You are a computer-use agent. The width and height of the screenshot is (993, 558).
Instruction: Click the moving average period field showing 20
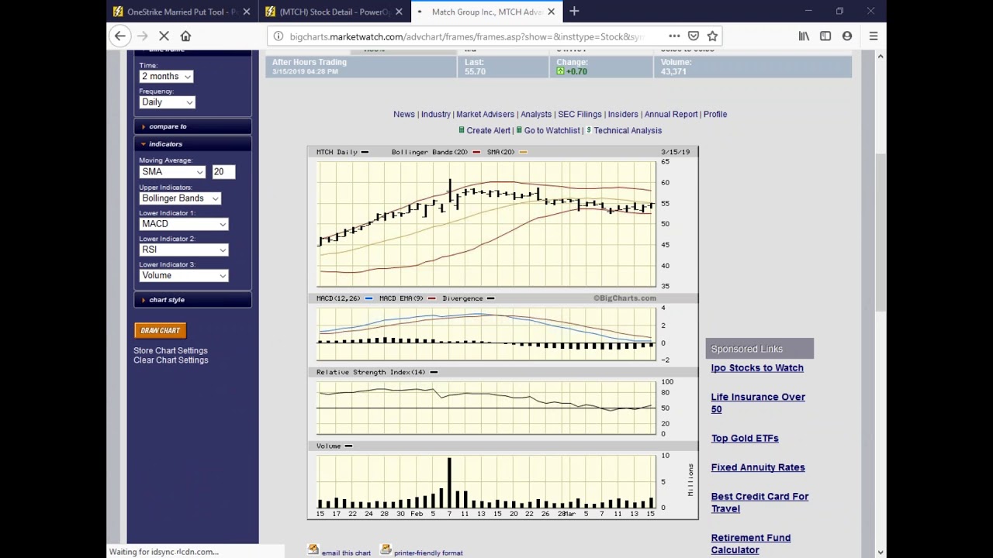[223, 172]
